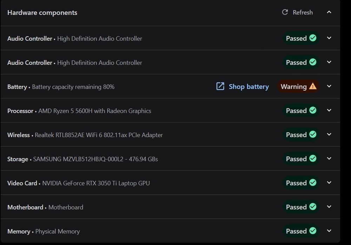Select the Battery capacity remaining 80% text

pos(73,87)
